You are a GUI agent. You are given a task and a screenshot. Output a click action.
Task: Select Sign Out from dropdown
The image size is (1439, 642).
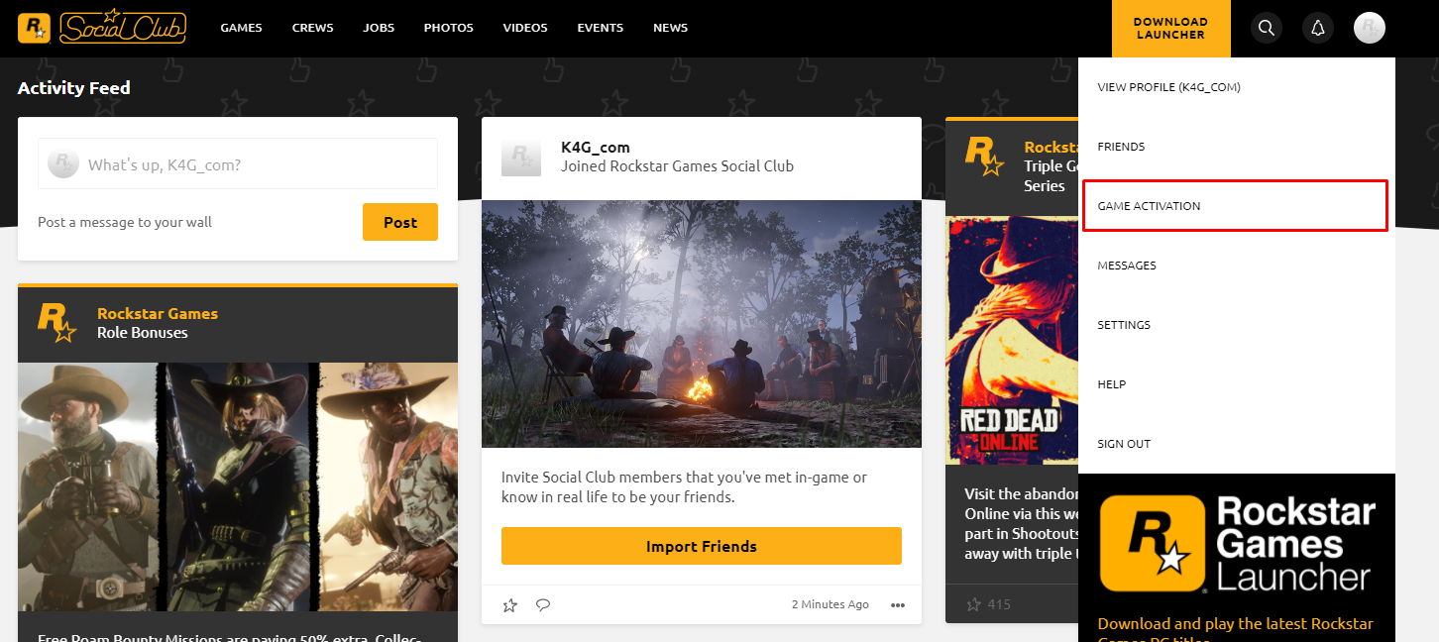coord(1124,444)
